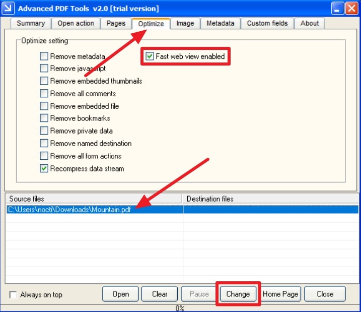Check Remove embedded thumbnails option
This screenshot has width=361, height=312.
[44, 81]
